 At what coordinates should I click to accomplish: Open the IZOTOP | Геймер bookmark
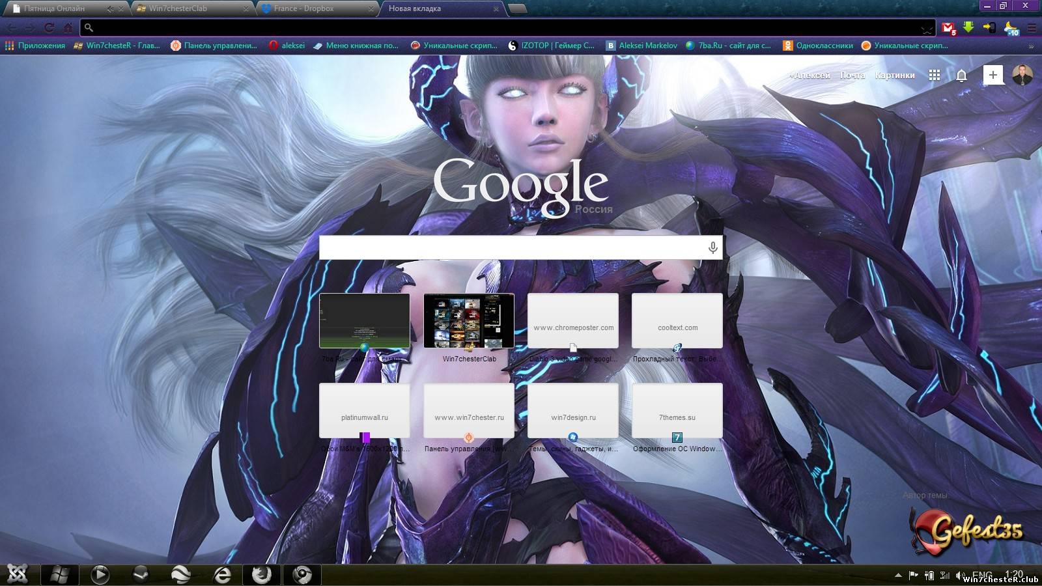(551, 46)
